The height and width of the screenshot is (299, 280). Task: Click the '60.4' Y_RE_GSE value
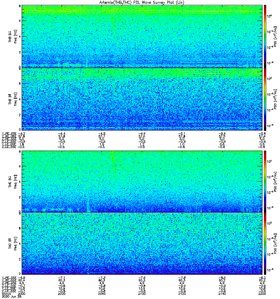click(x=22, y=280)
